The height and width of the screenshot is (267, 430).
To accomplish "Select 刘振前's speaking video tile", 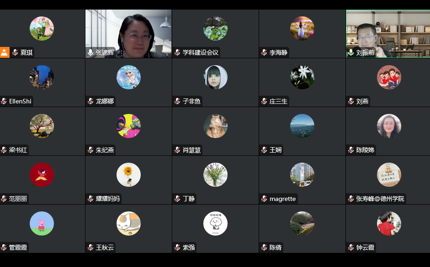I will [x=388, y=34].
